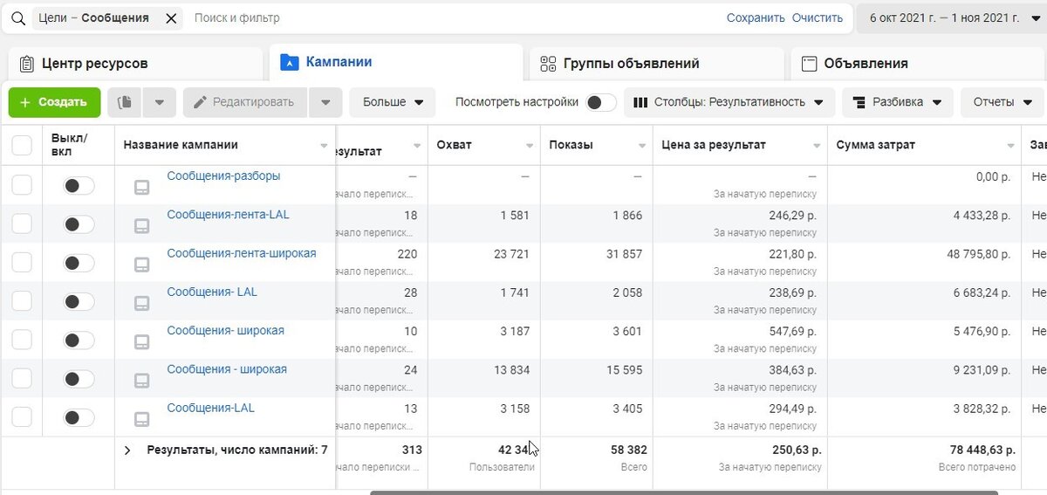Image resolution: width=1047 pixels, height=495 pixels.
Task: Click campaign icon beside Сообщения-LAL
Action: pyautogui.click(x=141, y=418)
